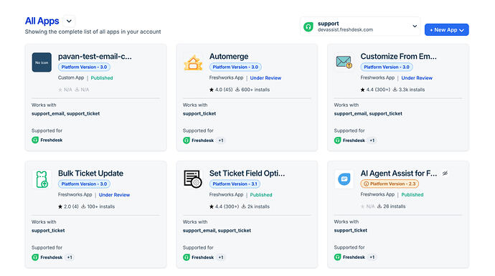Image resolution: width=495 pixels, height=276 pixels.
Task: Click Under Review status on Bulk Ticket Update
Action: tap(114, 195)
